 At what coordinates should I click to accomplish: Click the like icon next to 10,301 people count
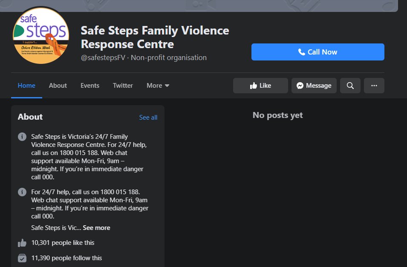[22, 242]
